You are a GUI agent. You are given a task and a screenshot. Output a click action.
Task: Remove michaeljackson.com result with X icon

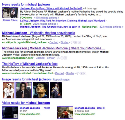(x=65, y=58)
